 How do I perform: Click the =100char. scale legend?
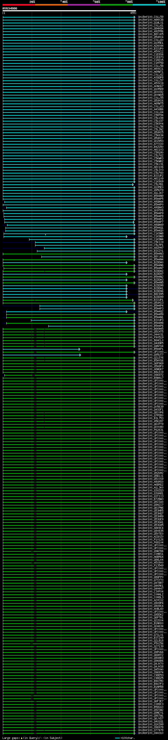pyautogui.click(x=125, y=738)
